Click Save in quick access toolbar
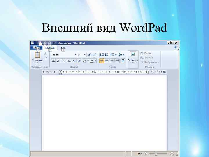 pyautogui.click(x=40, y=43)
